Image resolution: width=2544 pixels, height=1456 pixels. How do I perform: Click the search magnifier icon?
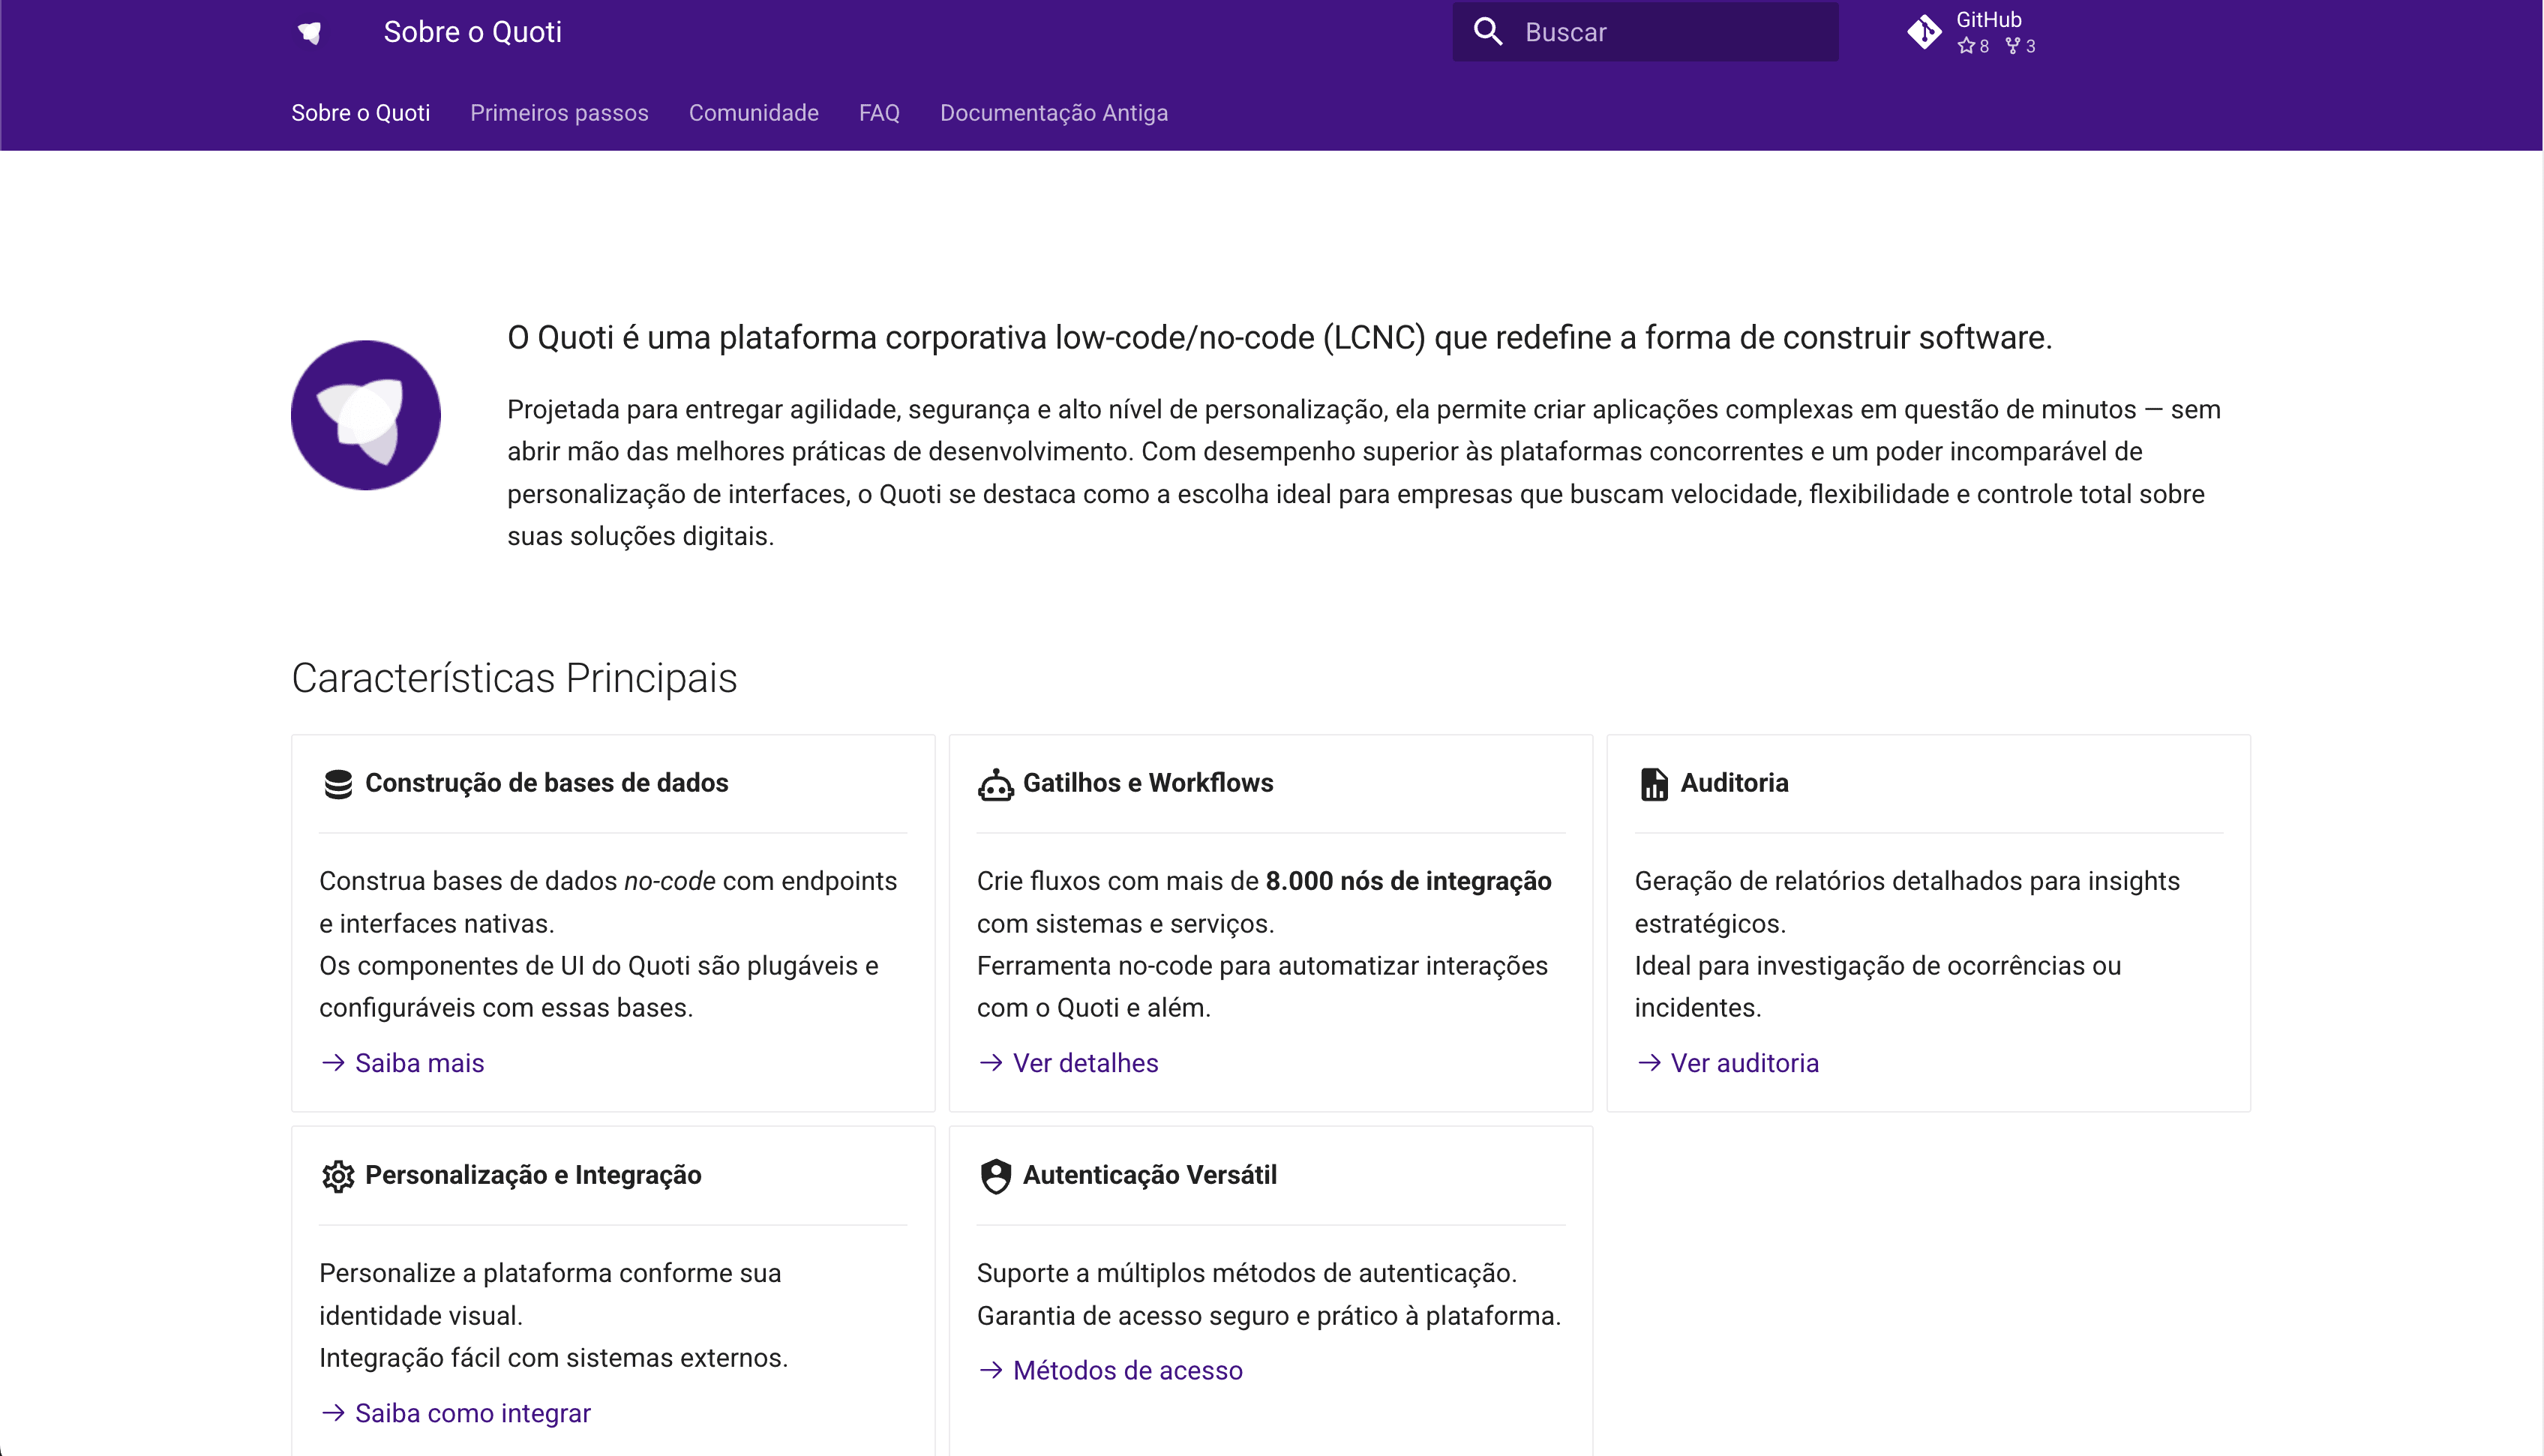pos(1488,32)
